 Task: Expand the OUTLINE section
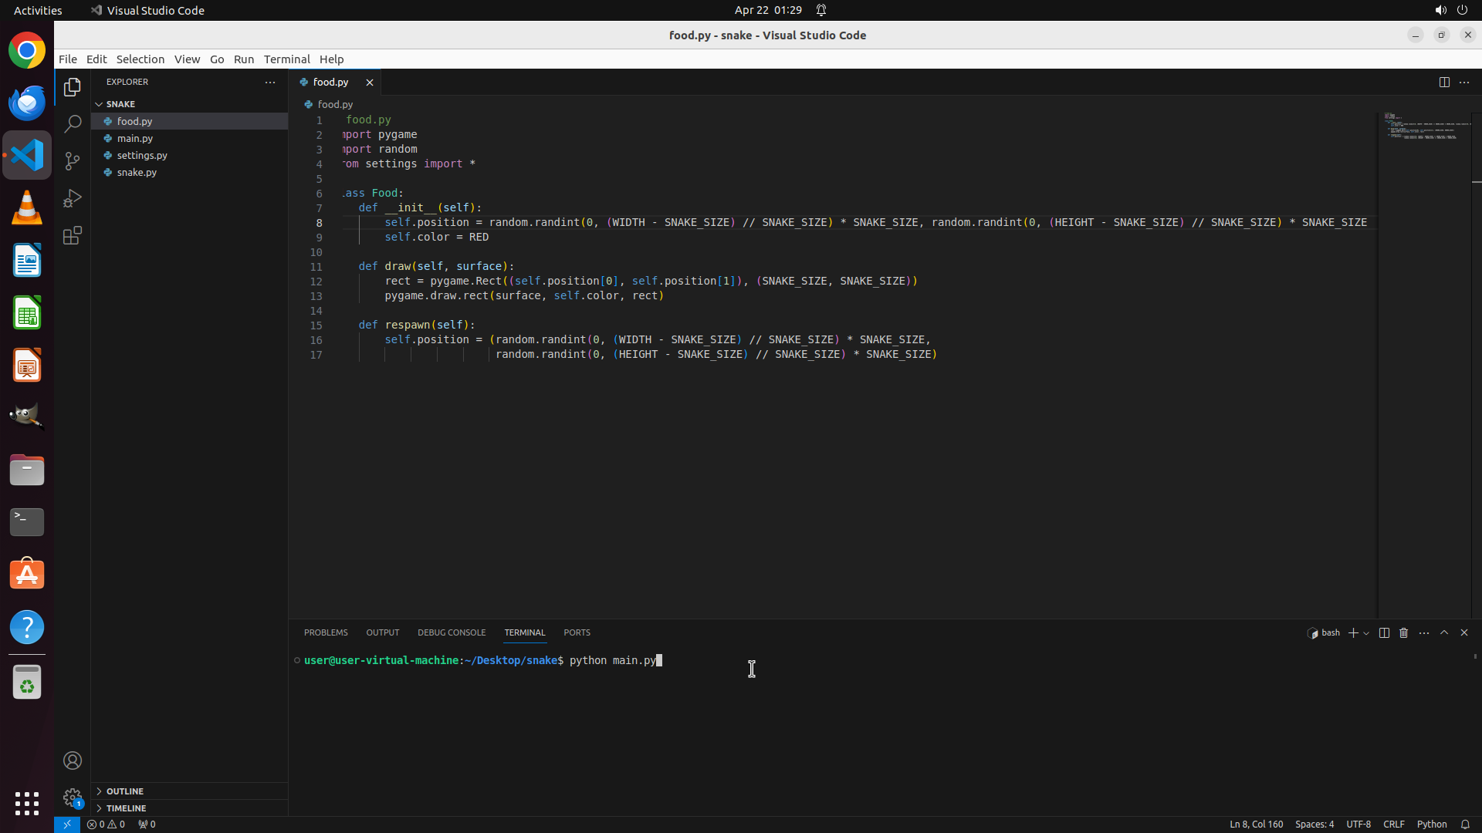[125, 791]
